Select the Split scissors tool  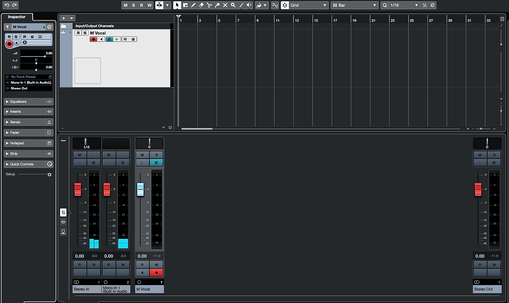click(x=209, y=5)
